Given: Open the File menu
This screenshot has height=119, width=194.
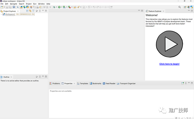Looking at the screenshot, I should [x=2, y=4].
